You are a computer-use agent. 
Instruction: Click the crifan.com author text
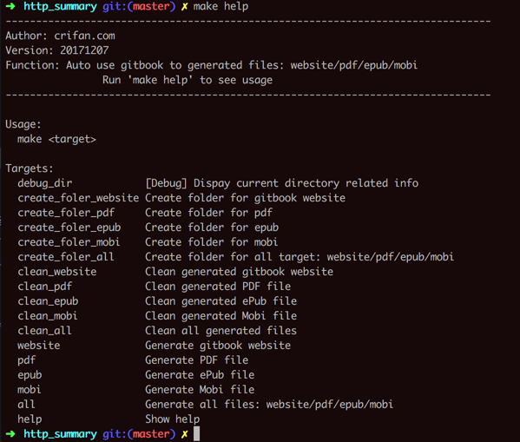(84, 36)
